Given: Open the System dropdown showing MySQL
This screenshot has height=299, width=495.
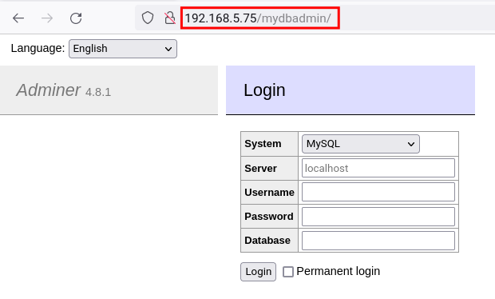Looking at the screenshot, I should click(361, 144).
